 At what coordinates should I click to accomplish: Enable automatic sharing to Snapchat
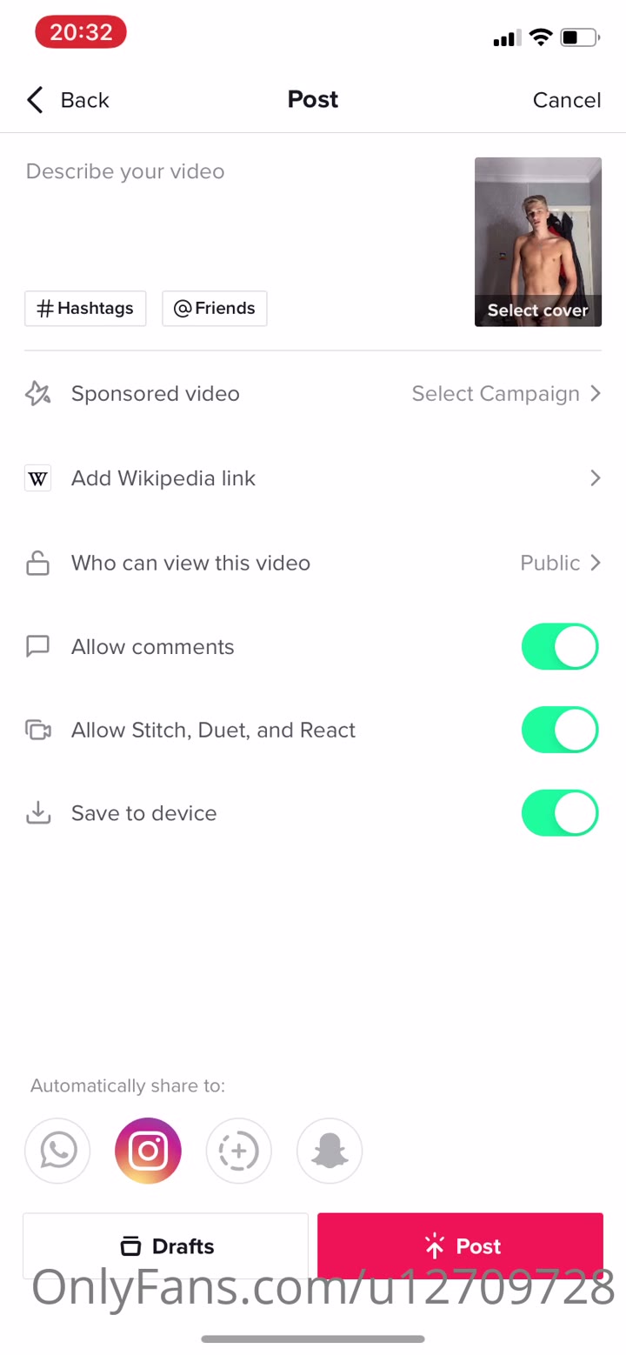330,1151
